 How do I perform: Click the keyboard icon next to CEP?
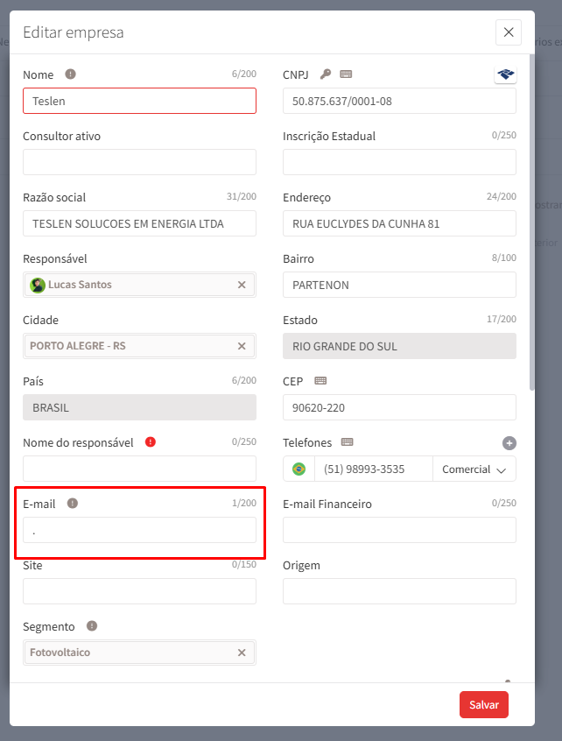320,381
